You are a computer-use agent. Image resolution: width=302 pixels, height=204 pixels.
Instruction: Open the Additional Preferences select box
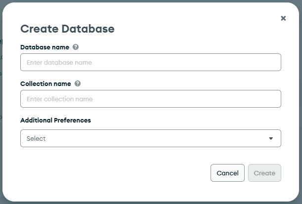tap(143, 138)
